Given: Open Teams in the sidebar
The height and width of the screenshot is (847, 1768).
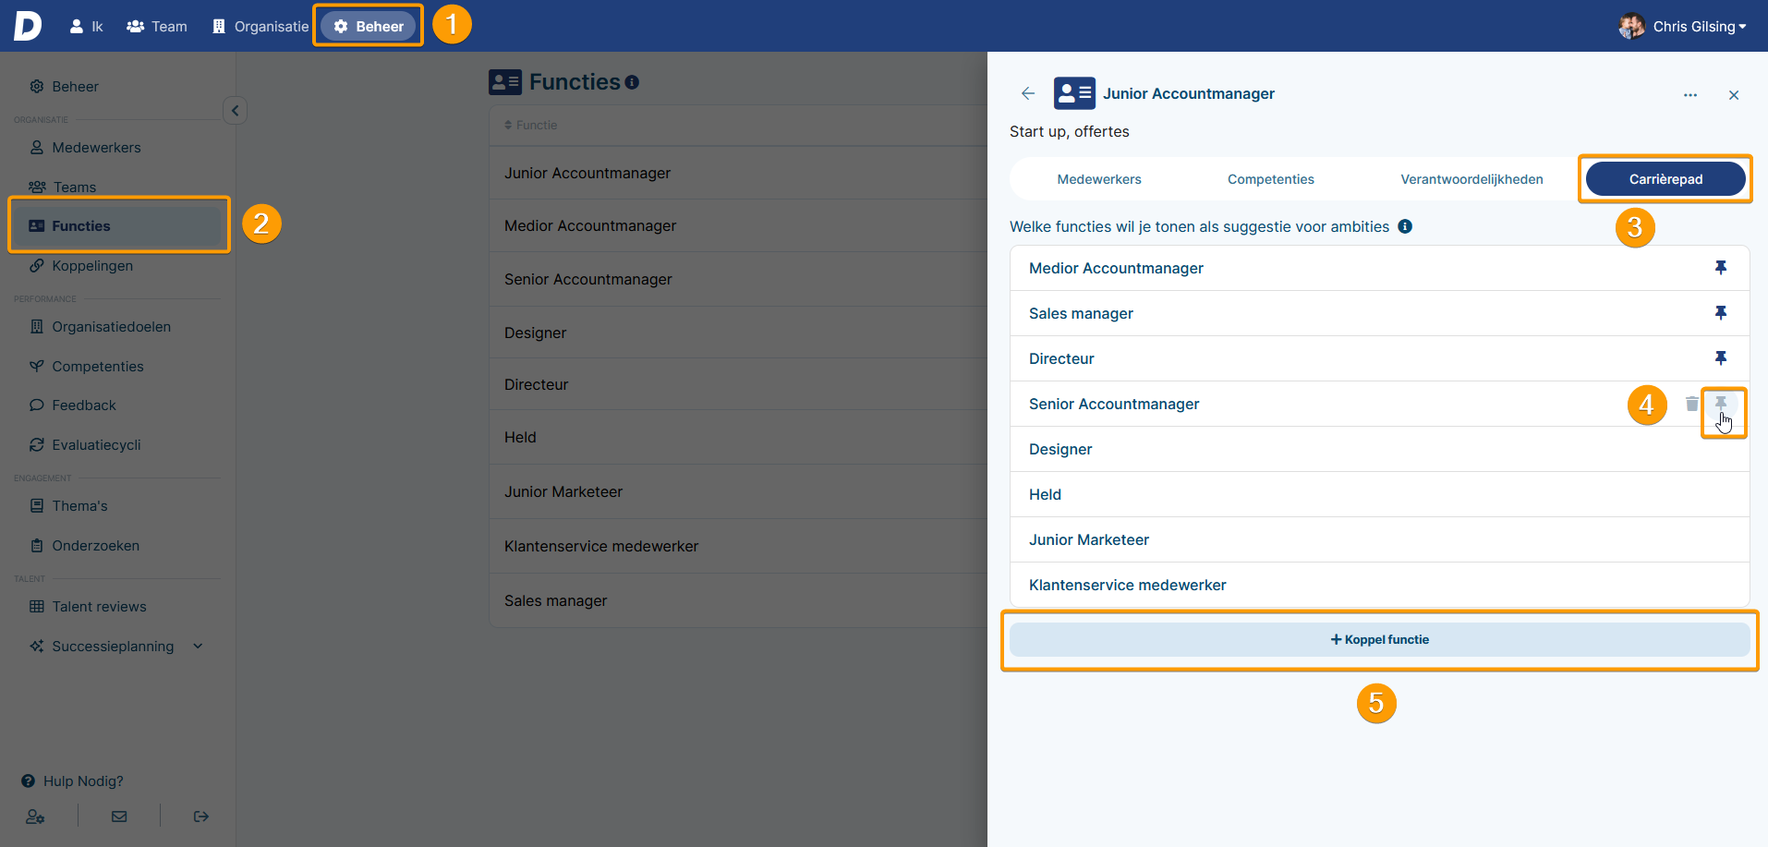Looking at the screenshot, I should coord(63,188).
